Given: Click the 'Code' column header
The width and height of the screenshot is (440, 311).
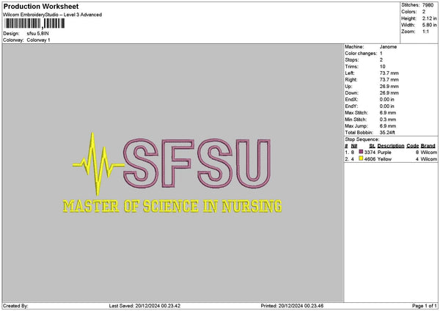Looking at the screenshot, I should (412, 146).
